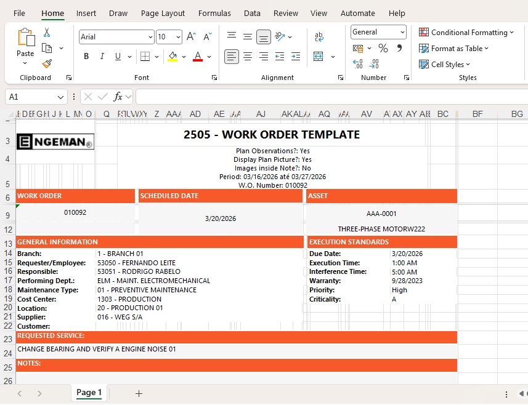
Task: Toggle Italic formatting
Action: coord(102,57)
